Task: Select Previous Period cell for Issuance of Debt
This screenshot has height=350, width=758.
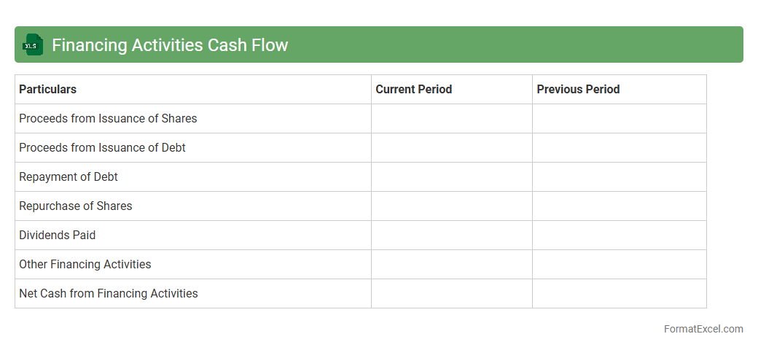Action: (x=619, y=148)
